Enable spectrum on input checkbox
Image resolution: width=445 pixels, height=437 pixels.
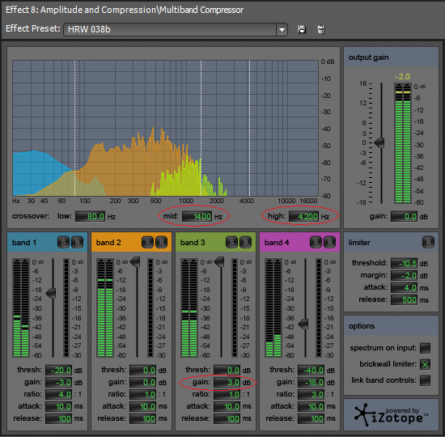pos(425,348)
